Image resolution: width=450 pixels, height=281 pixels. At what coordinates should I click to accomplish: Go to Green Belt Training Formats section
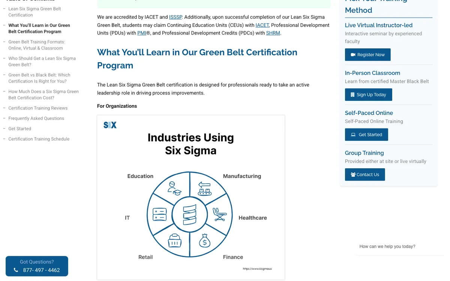36,45
